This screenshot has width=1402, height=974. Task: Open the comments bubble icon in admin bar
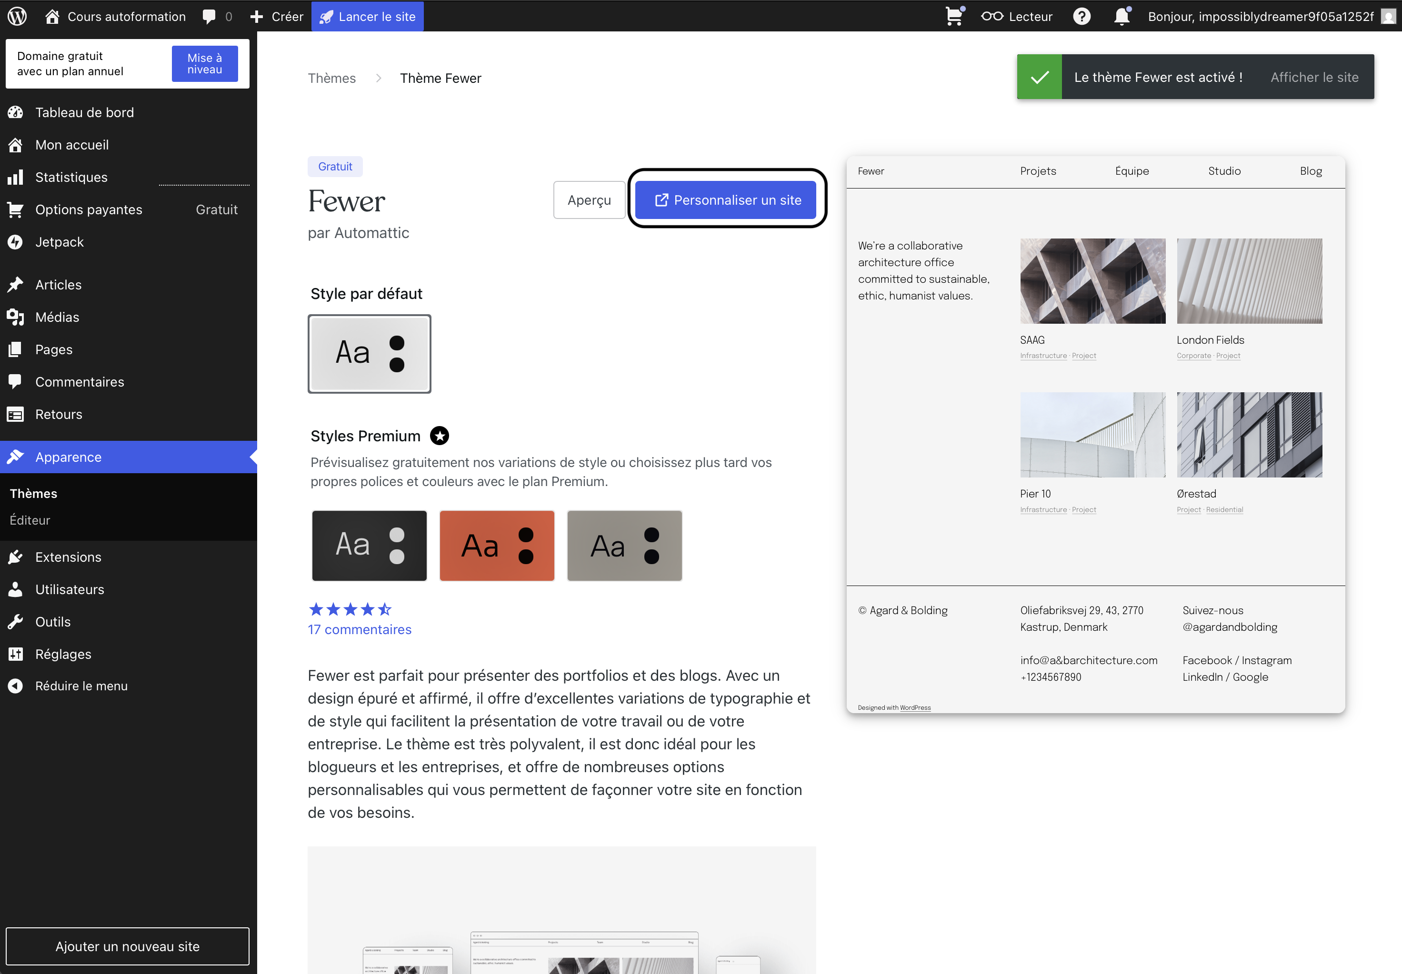210,17
